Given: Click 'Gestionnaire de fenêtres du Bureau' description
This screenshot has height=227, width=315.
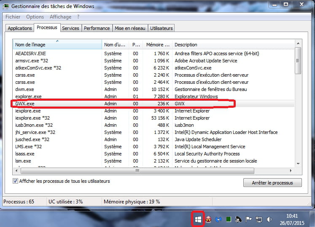Looking at the screenshot, I should click(211, 89).
